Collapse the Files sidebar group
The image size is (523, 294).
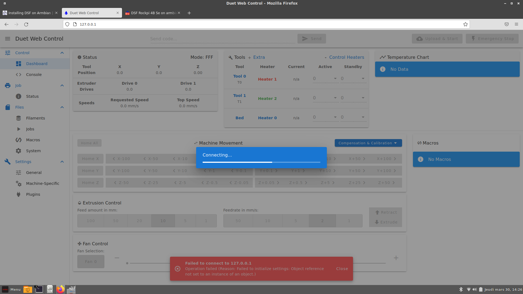[62, 107]
